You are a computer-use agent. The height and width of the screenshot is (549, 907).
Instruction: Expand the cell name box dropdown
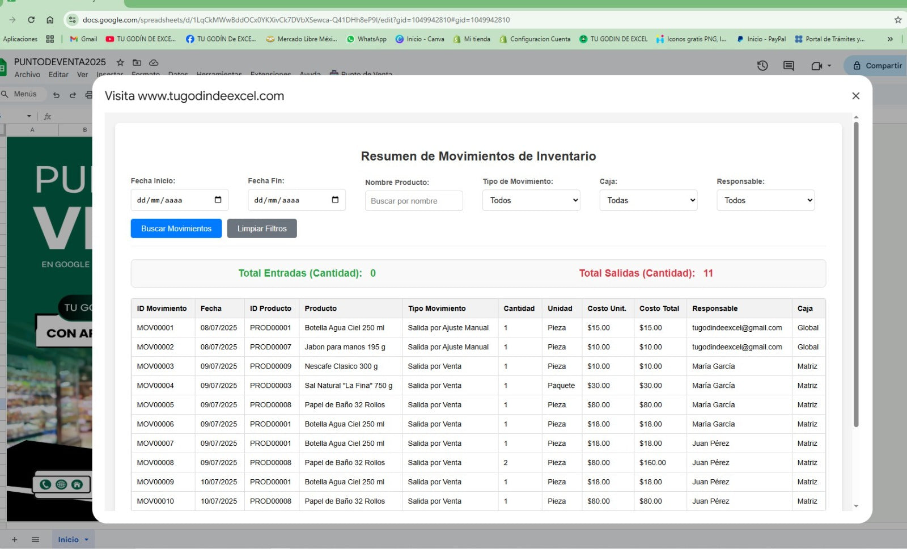pos(29,116)
